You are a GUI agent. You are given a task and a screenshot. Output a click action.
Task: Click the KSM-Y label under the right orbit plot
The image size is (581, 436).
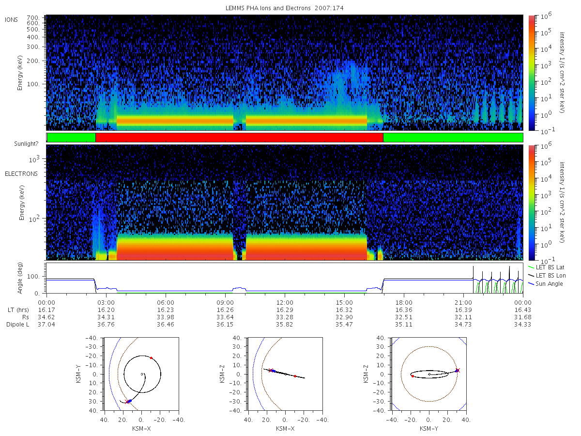[x=429, y=428]
